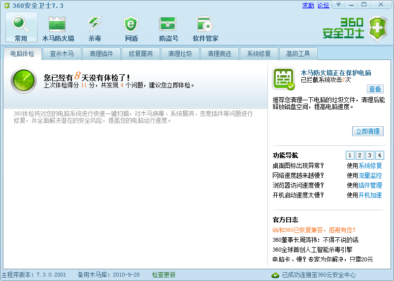Open the 插件管理 link

pos(370,185)
